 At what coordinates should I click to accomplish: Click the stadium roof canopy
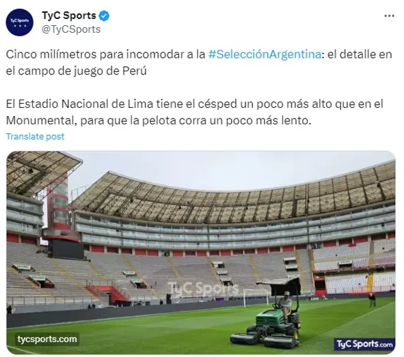point(233,197)
